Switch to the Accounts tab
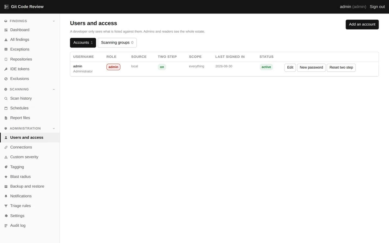The height and width of the screenshot is (243, 389). (x=83, y=43)
